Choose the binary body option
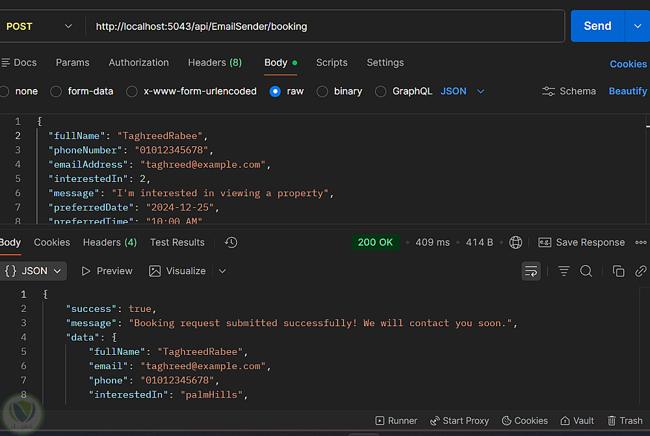This screenshot has height=436, width=650. 322,92
